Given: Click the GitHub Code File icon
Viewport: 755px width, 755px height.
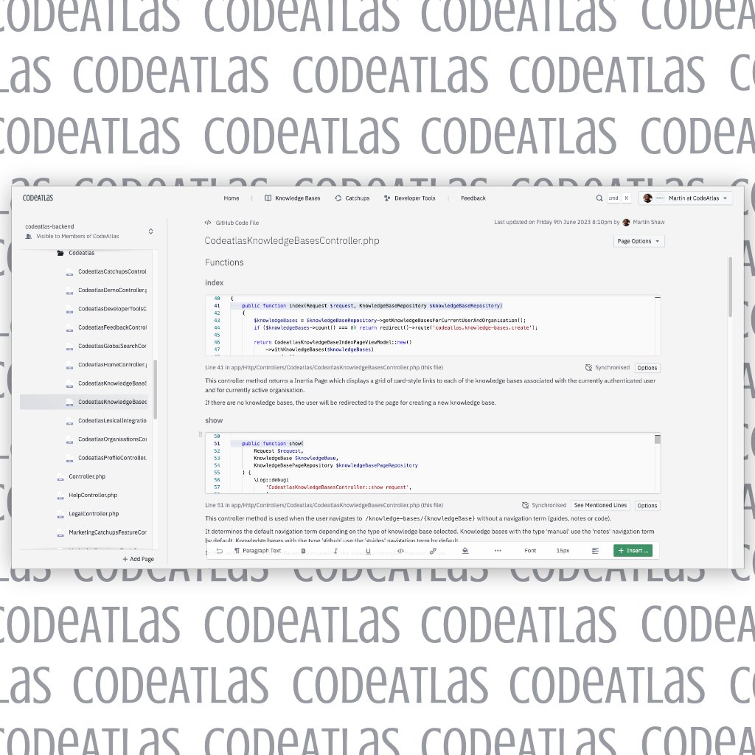Looking at the screenshot, I should pos(208,223).
